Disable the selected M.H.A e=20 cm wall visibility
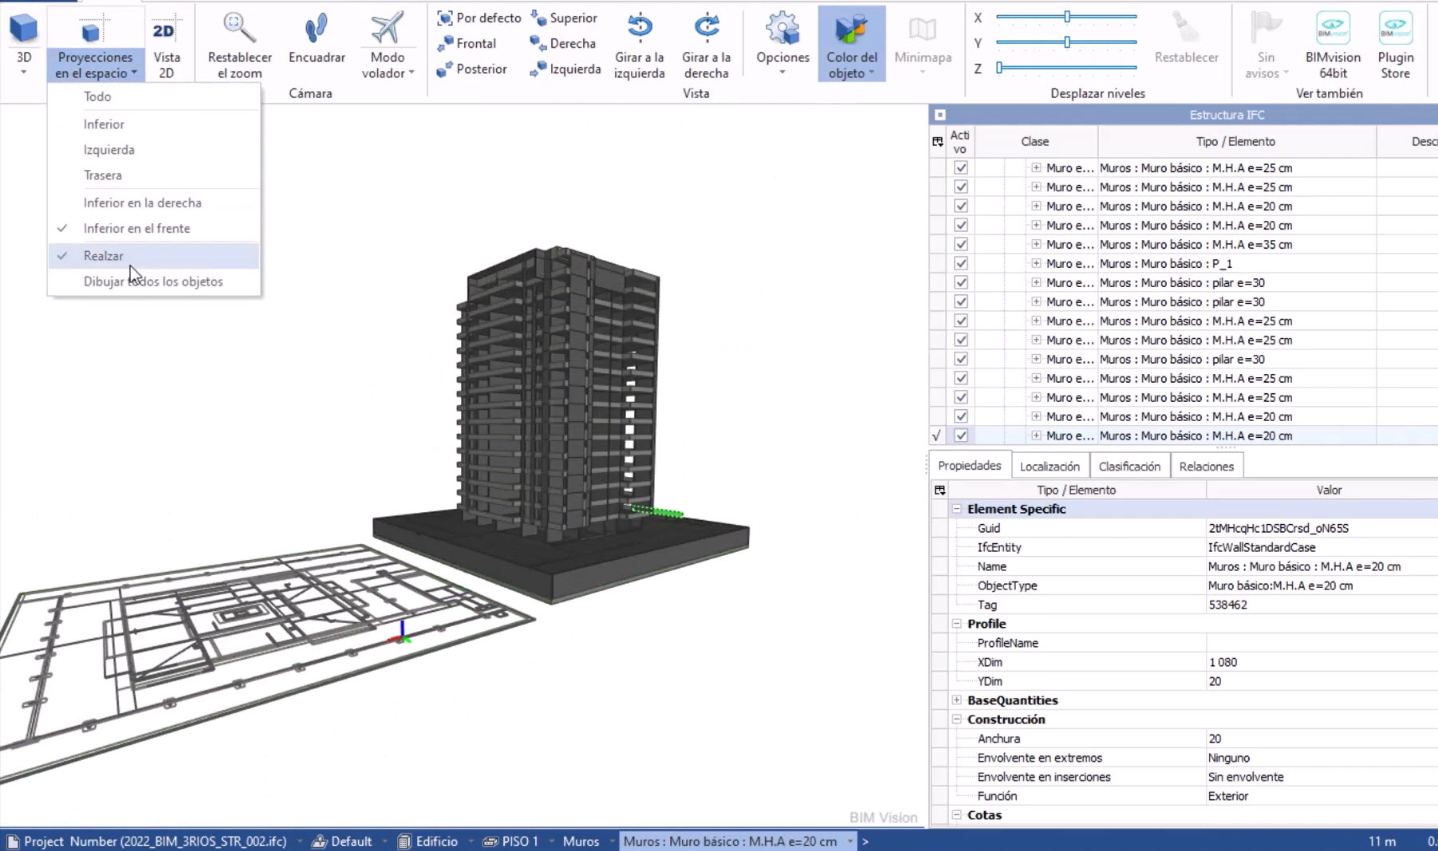 coord(960,435)
